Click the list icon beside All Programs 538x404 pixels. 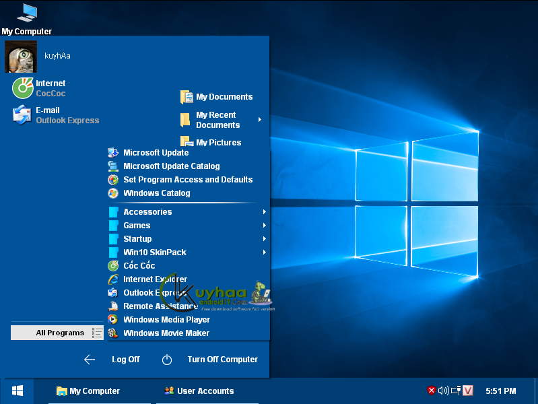(x=97, y=333)
